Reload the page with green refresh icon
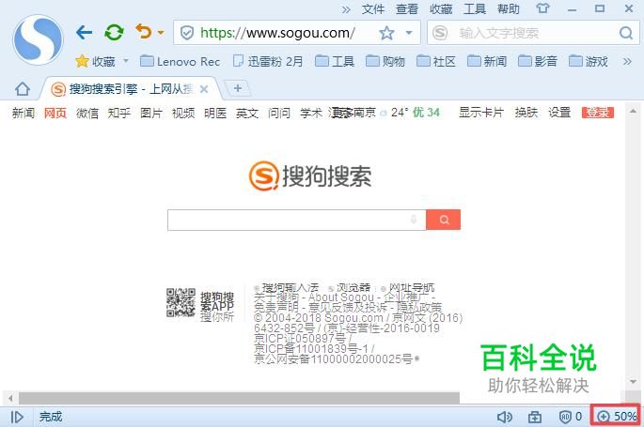The width and height of the screenshot is (644, 427). point(114,32)
